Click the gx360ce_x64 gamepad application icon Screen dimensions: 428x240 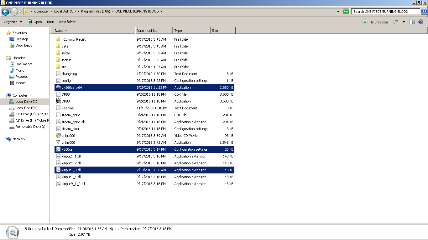point(58,87)
